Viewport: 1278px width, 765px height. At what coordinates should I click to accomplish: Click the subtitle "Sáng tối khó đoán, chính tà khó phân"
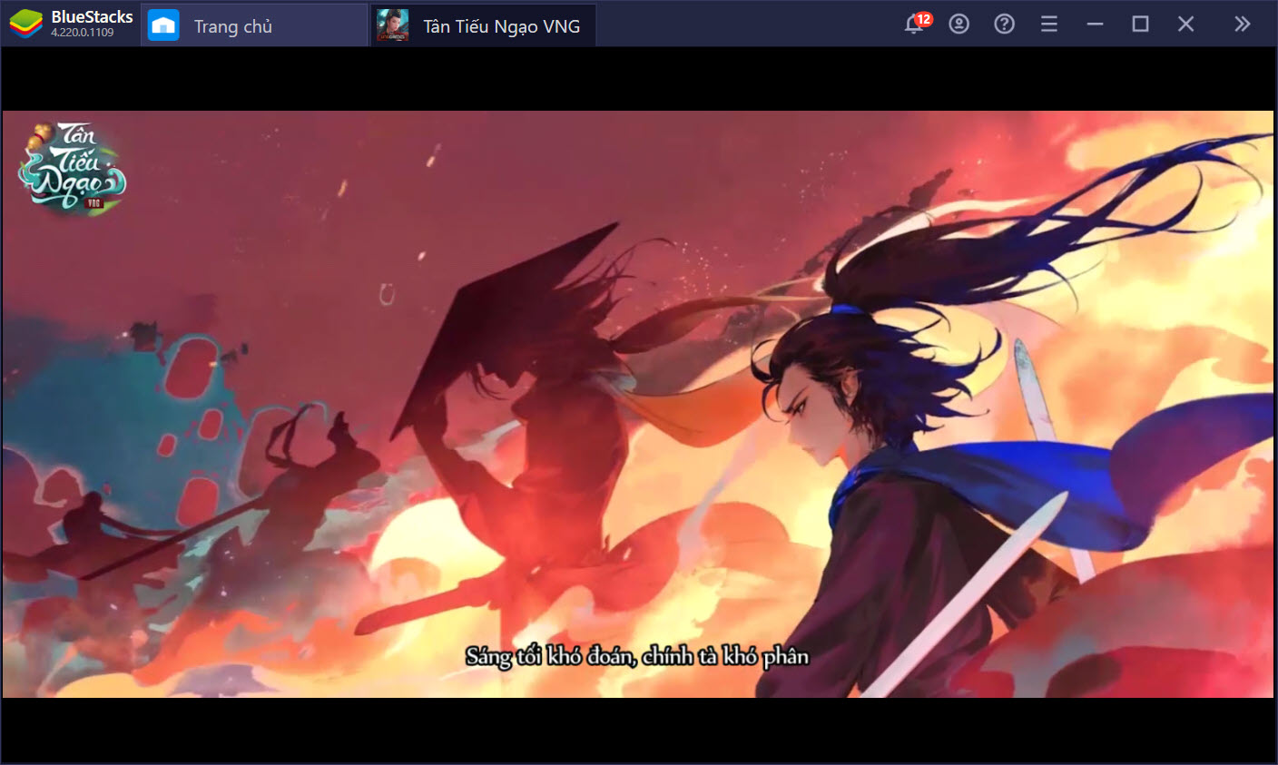click(x=637, y=656)
